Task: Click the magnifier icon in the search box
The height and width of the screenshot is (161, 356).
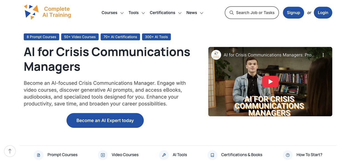Action: click(x=231, y=13)
